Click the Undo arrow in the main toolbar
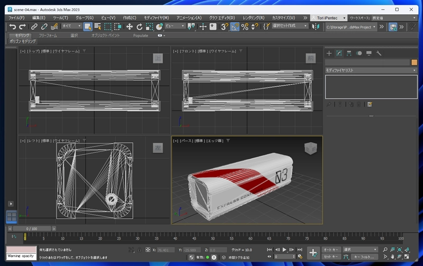 [x=12, y=26]
